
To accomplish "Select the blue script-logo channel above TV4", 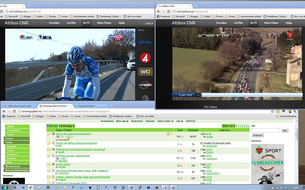I will click(x=145, y=42).
